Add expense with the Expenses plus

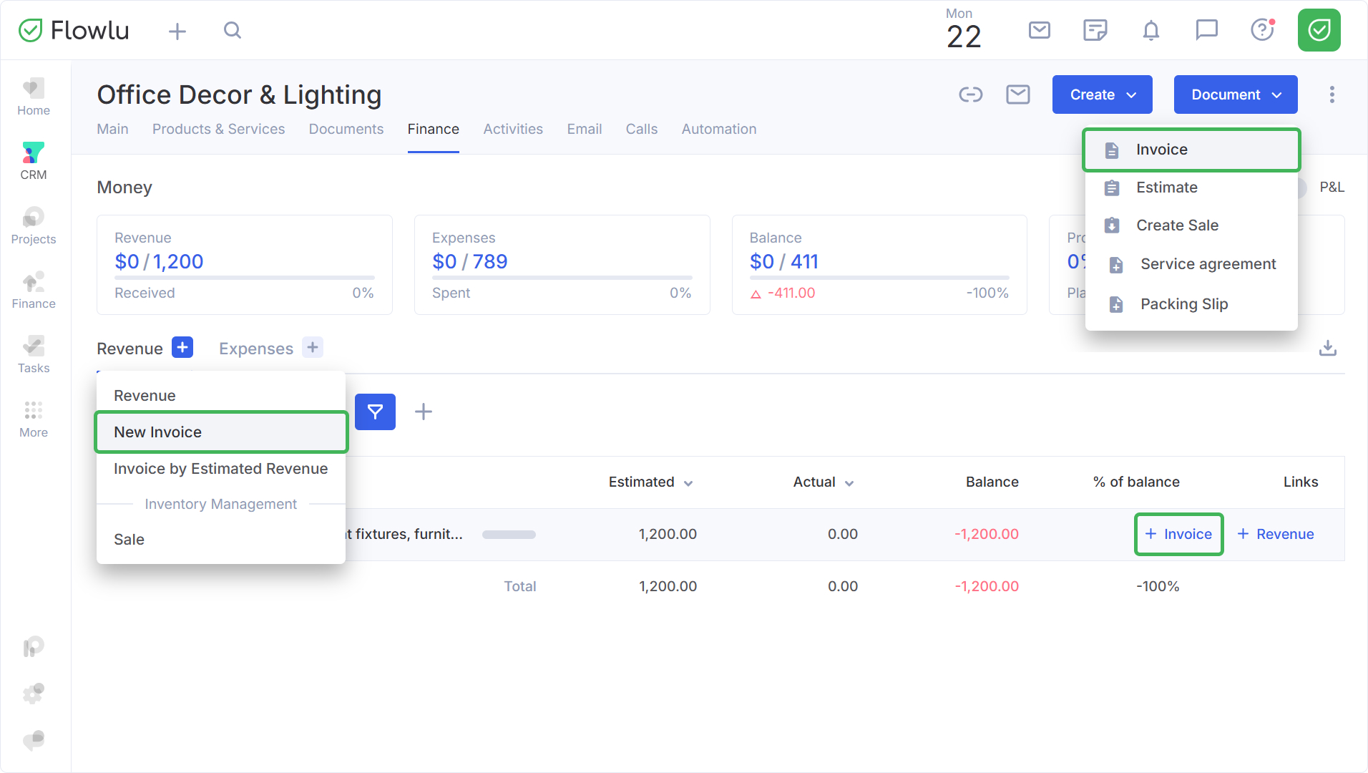tap(313, 348)
